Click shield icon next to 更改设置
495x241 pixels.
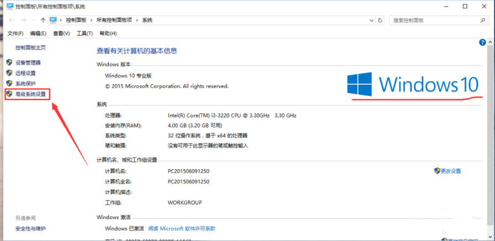(437, 171)
